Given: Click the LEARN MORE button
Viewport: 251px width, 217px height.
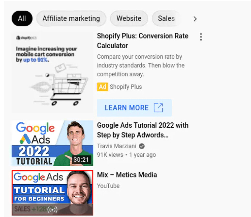Looking at the screenshot, I should 134,108.
